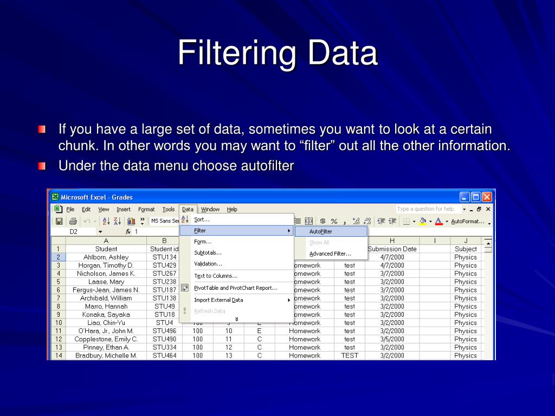This screenshot has height=416, width=555.
Task: Click the vertical scrollbar up arrow
Action: tap(488, 243)
